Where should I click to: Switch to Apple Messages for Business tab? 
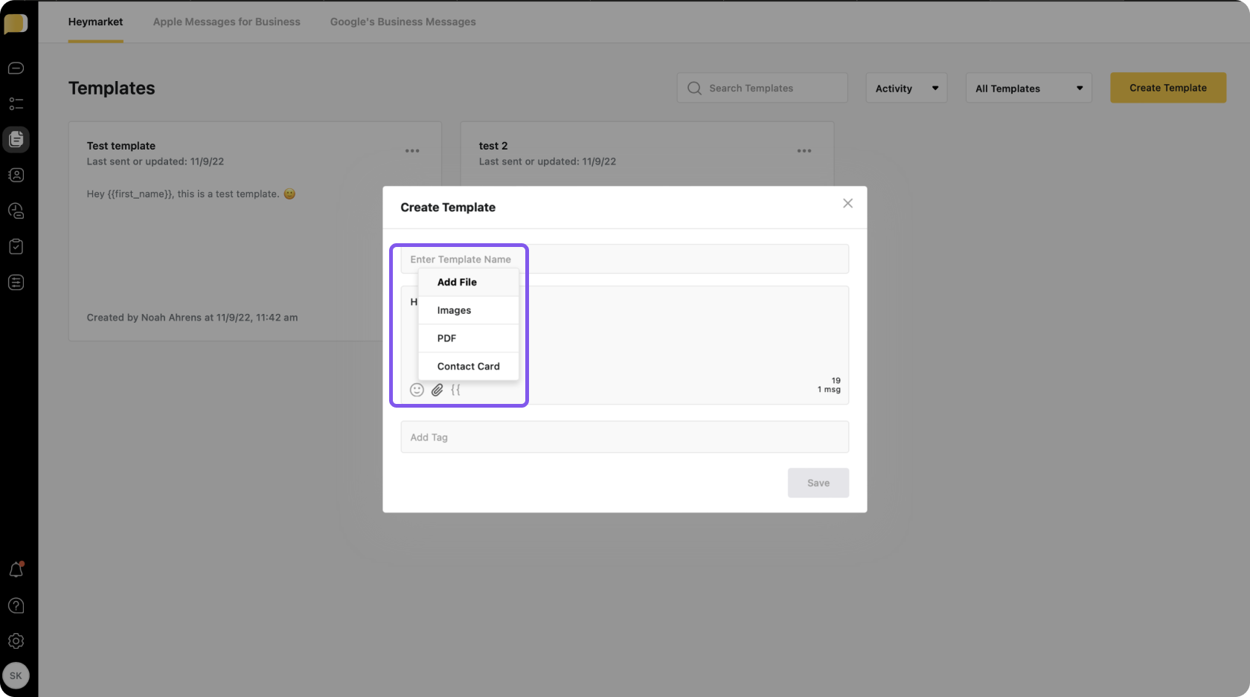tap(226, 22)
